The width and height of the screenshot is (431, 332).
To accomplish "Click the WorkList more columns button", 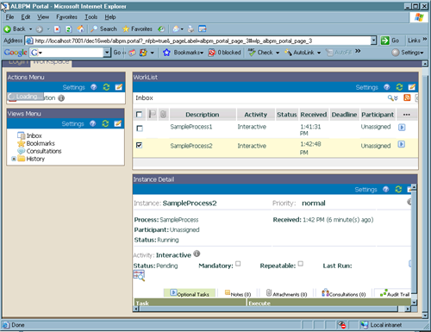I will pos(406,115).
